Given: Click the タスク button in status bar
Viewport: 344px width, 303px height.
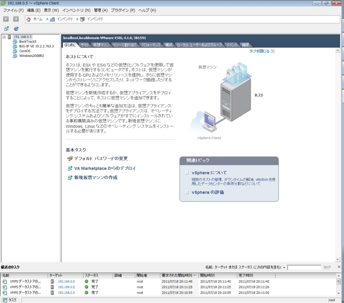Looking at the screenshot, I should [x=10, y=300].
